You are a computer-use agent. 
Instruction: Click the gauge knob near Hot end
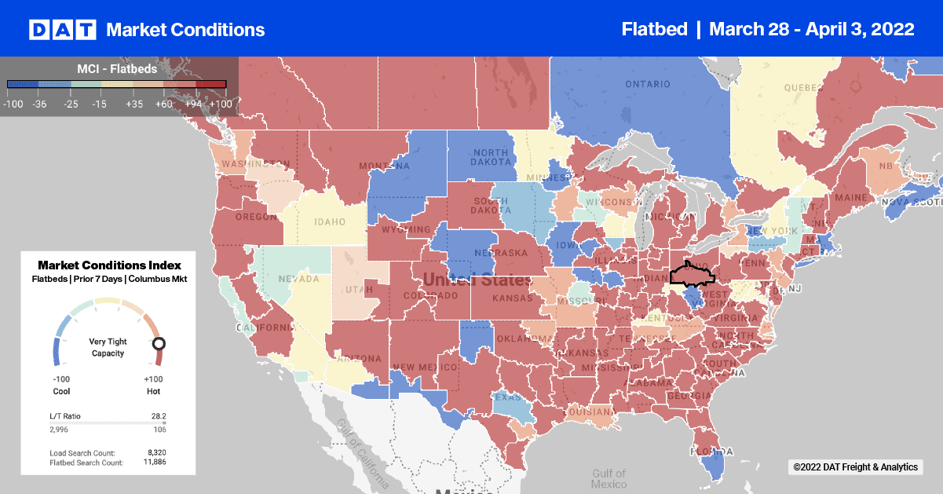point(159,343)
